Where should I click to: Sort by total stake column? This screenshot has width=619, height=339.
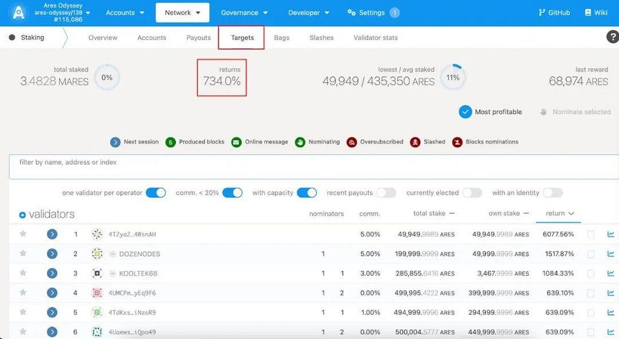coord(433,213)
